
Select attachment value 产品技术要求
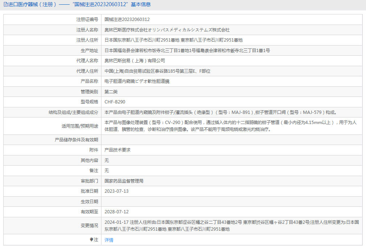117,150
